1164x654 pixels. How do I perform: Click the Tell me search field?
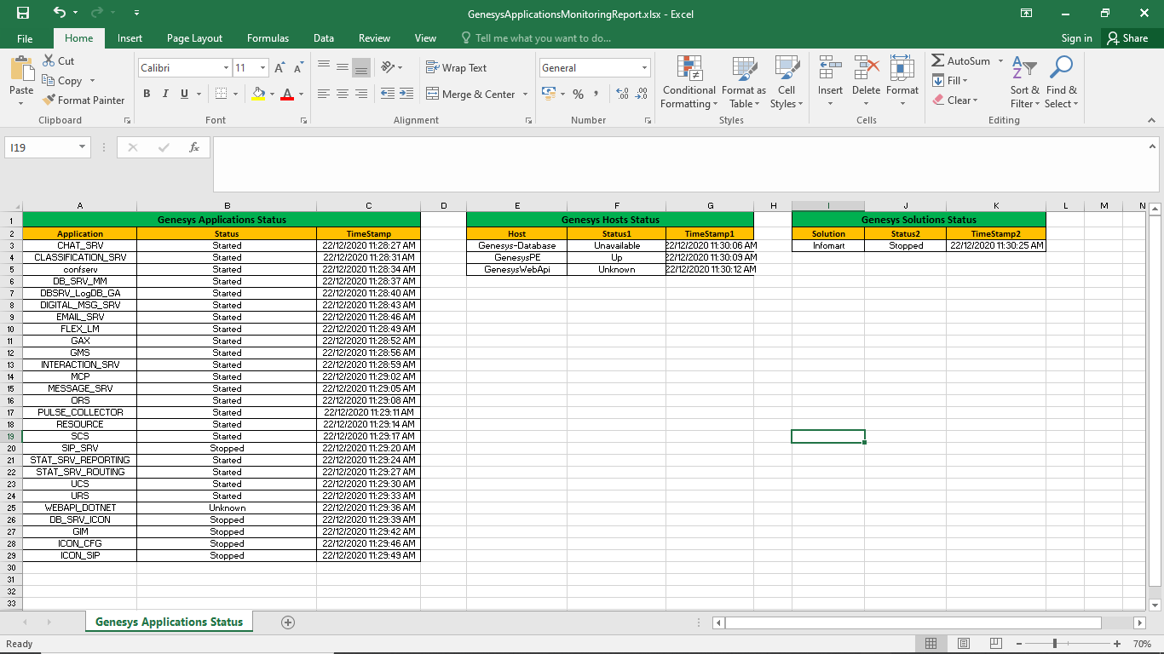(x=543, y=38)
